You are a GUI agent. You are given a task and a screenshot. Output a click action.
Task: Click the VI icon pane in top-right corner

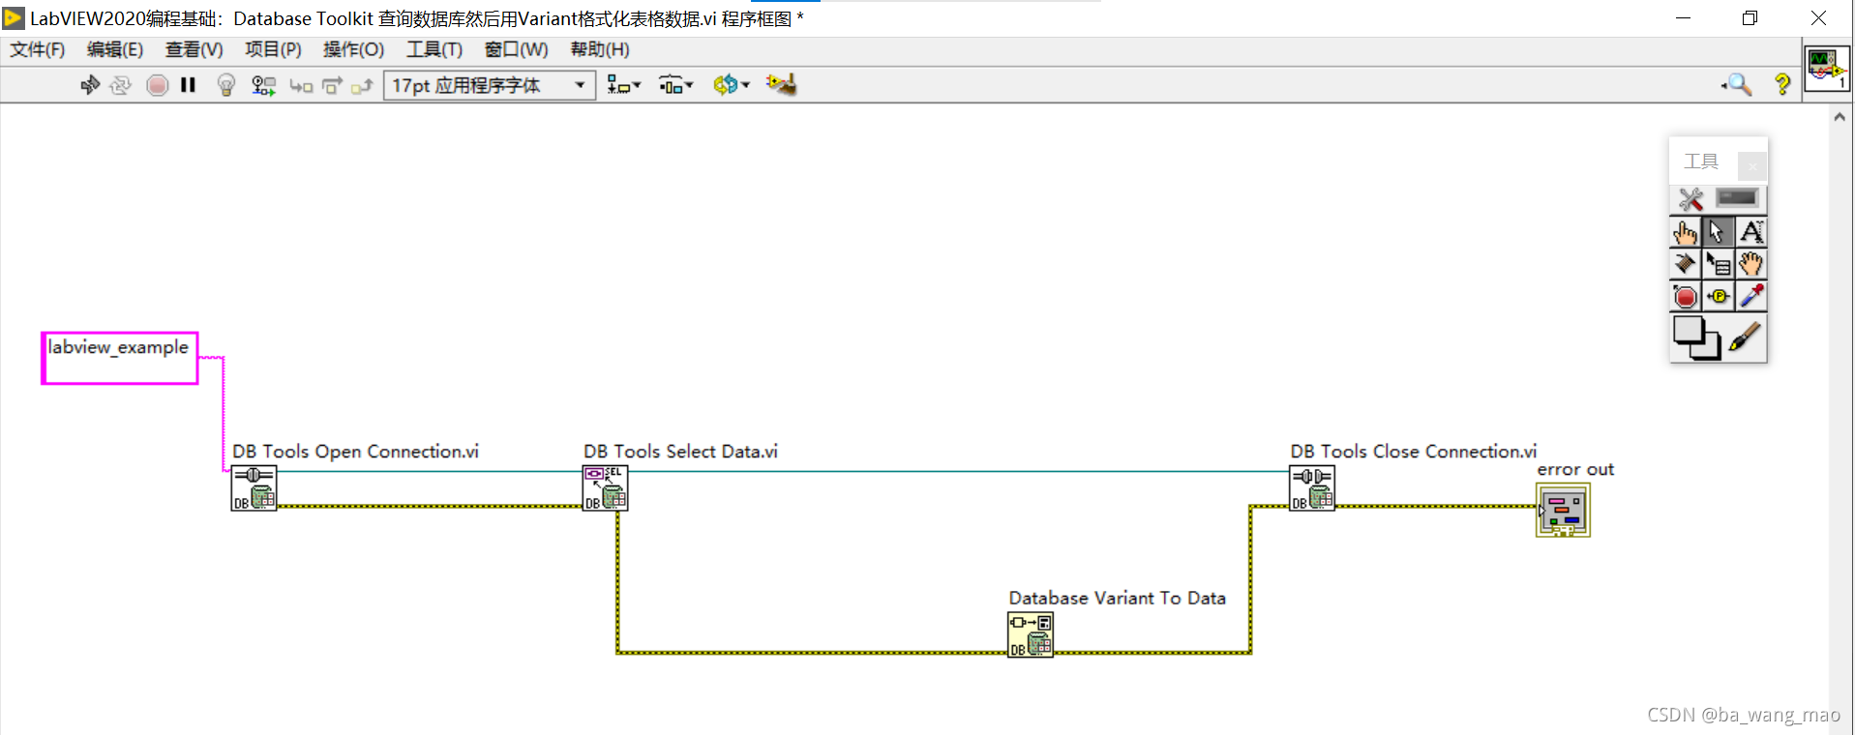(1827, 69)
